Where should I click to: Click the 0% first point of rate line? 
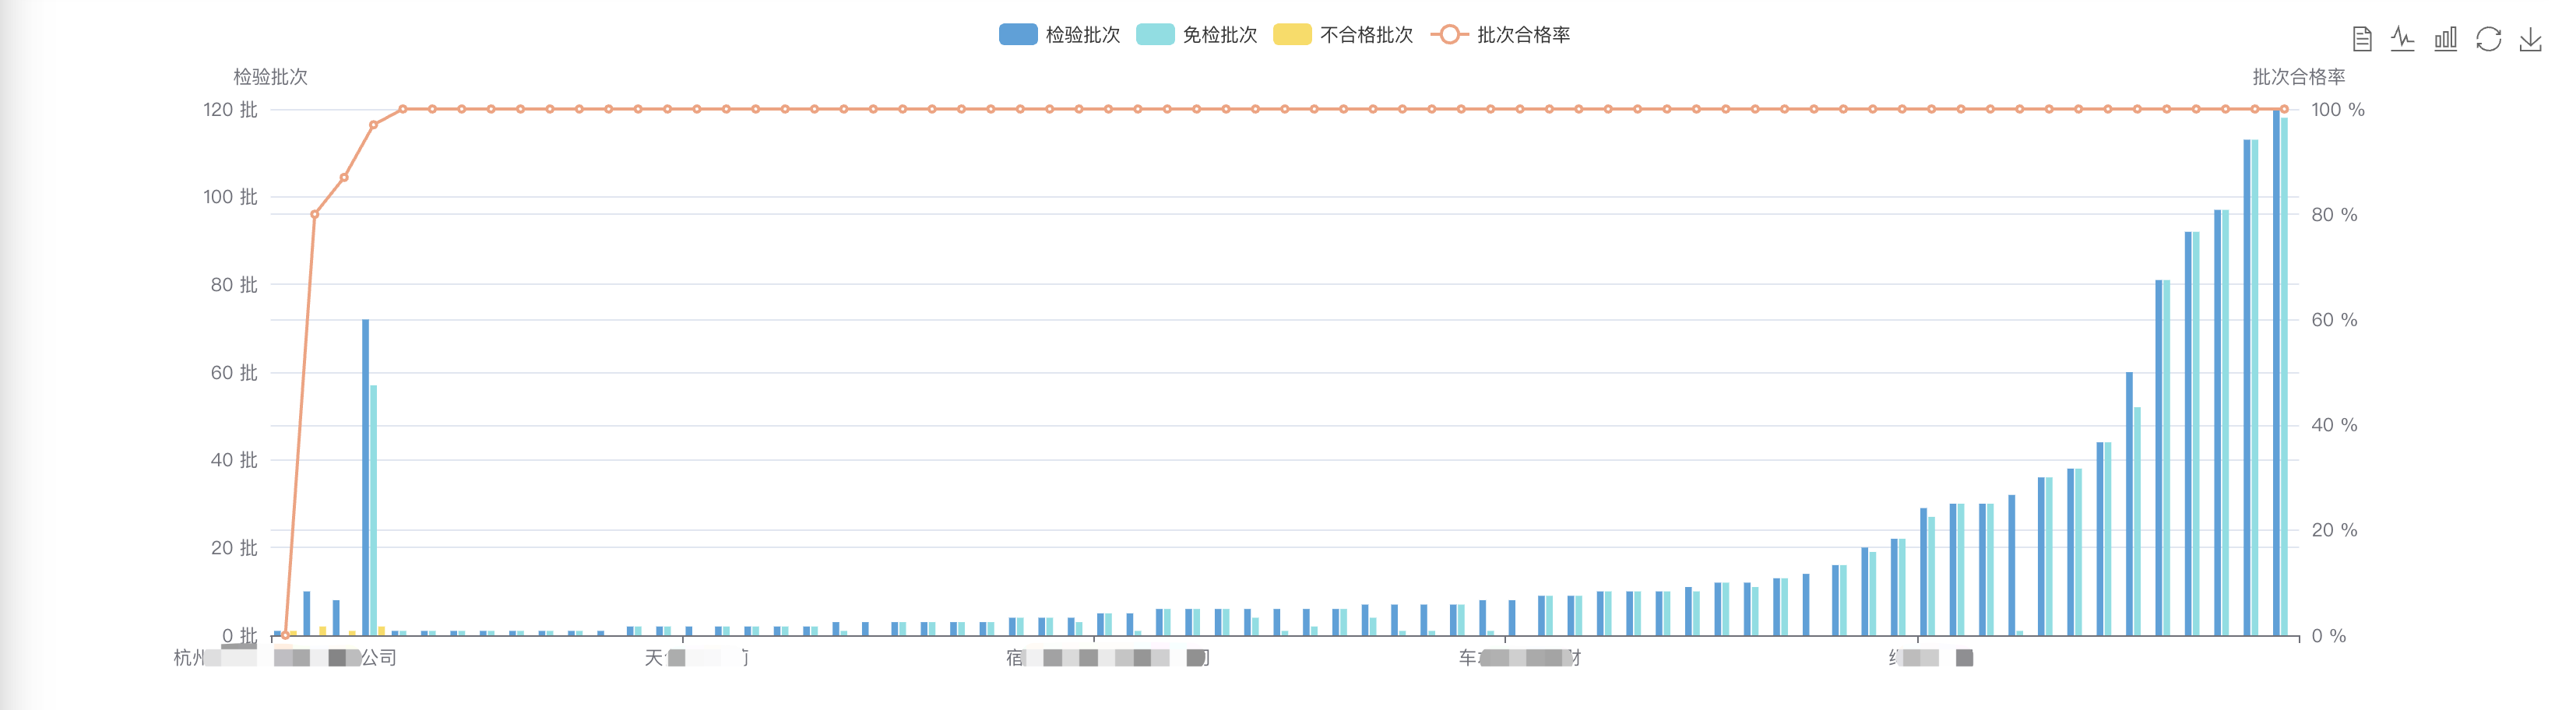click(285, 634)
